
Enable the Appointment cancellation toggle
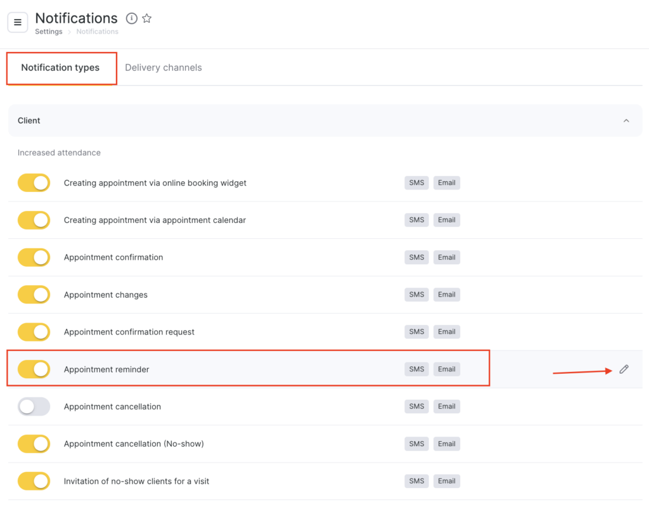[x=34, y=407]
